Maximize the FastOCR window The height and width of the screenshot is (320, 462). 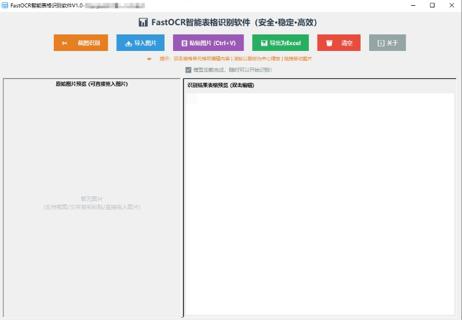(x=432, y=5)
